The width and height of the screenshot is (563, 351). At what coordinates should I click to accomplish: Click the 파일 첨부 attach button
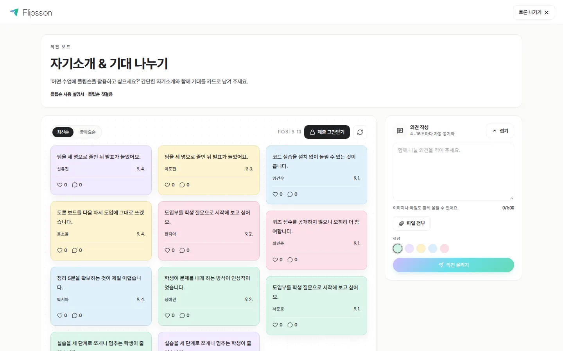pos(412,223)
